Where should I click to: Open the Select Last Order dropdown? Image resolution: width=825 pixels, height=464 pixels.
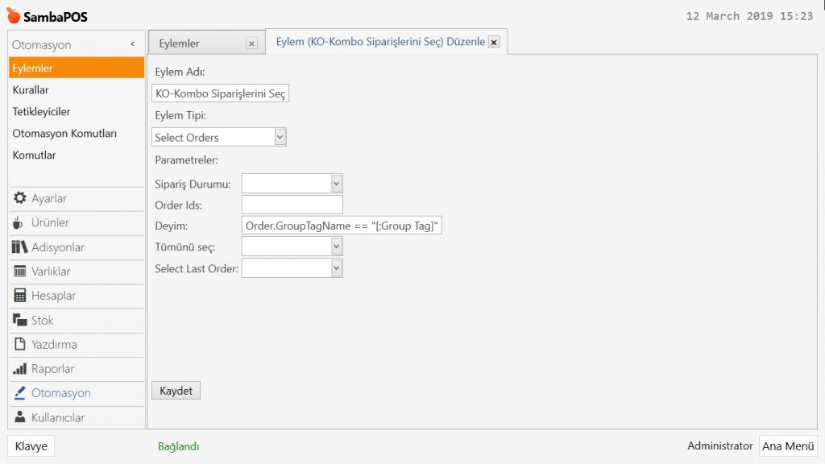[x=336, y=268]
